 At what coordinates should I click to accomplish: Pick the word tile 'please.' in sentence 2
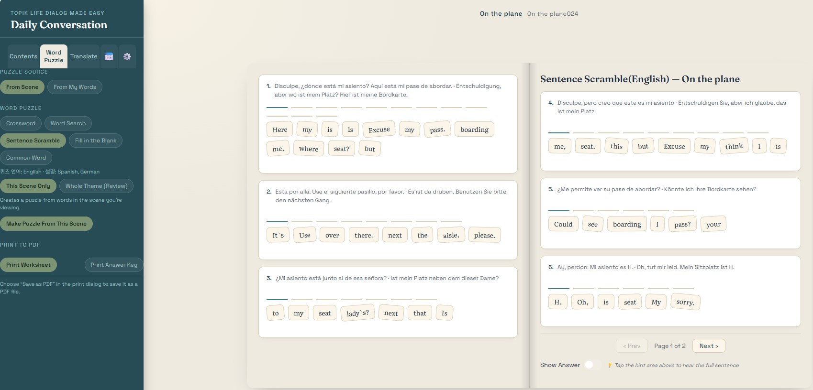coord(485,235)
